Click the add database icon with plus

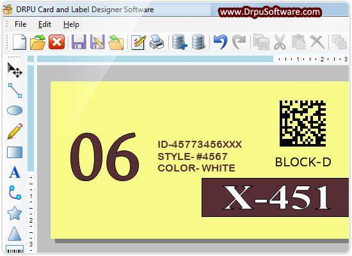click(x=180, y=42)
